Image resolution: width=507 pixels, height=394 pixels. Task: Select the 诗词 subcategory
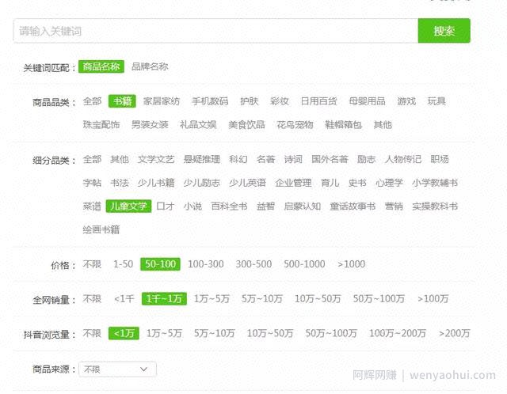pyautogui.click(x=293, y=159)
